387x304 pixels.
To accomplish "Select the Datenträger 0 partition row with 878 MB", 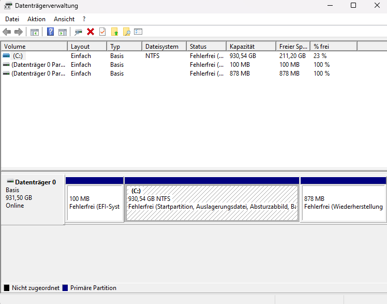I will coord(178,74).
